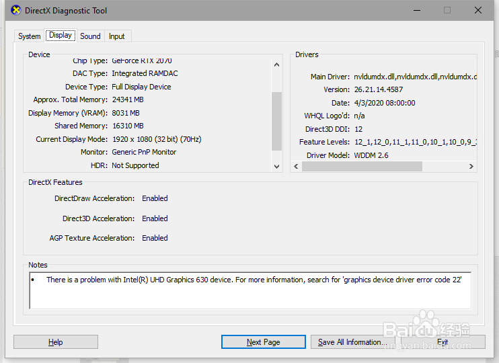Viewport: 499px width, 363px height.
Task: Click the driver version '26.21.14.4587'
Action: point(379,89)
